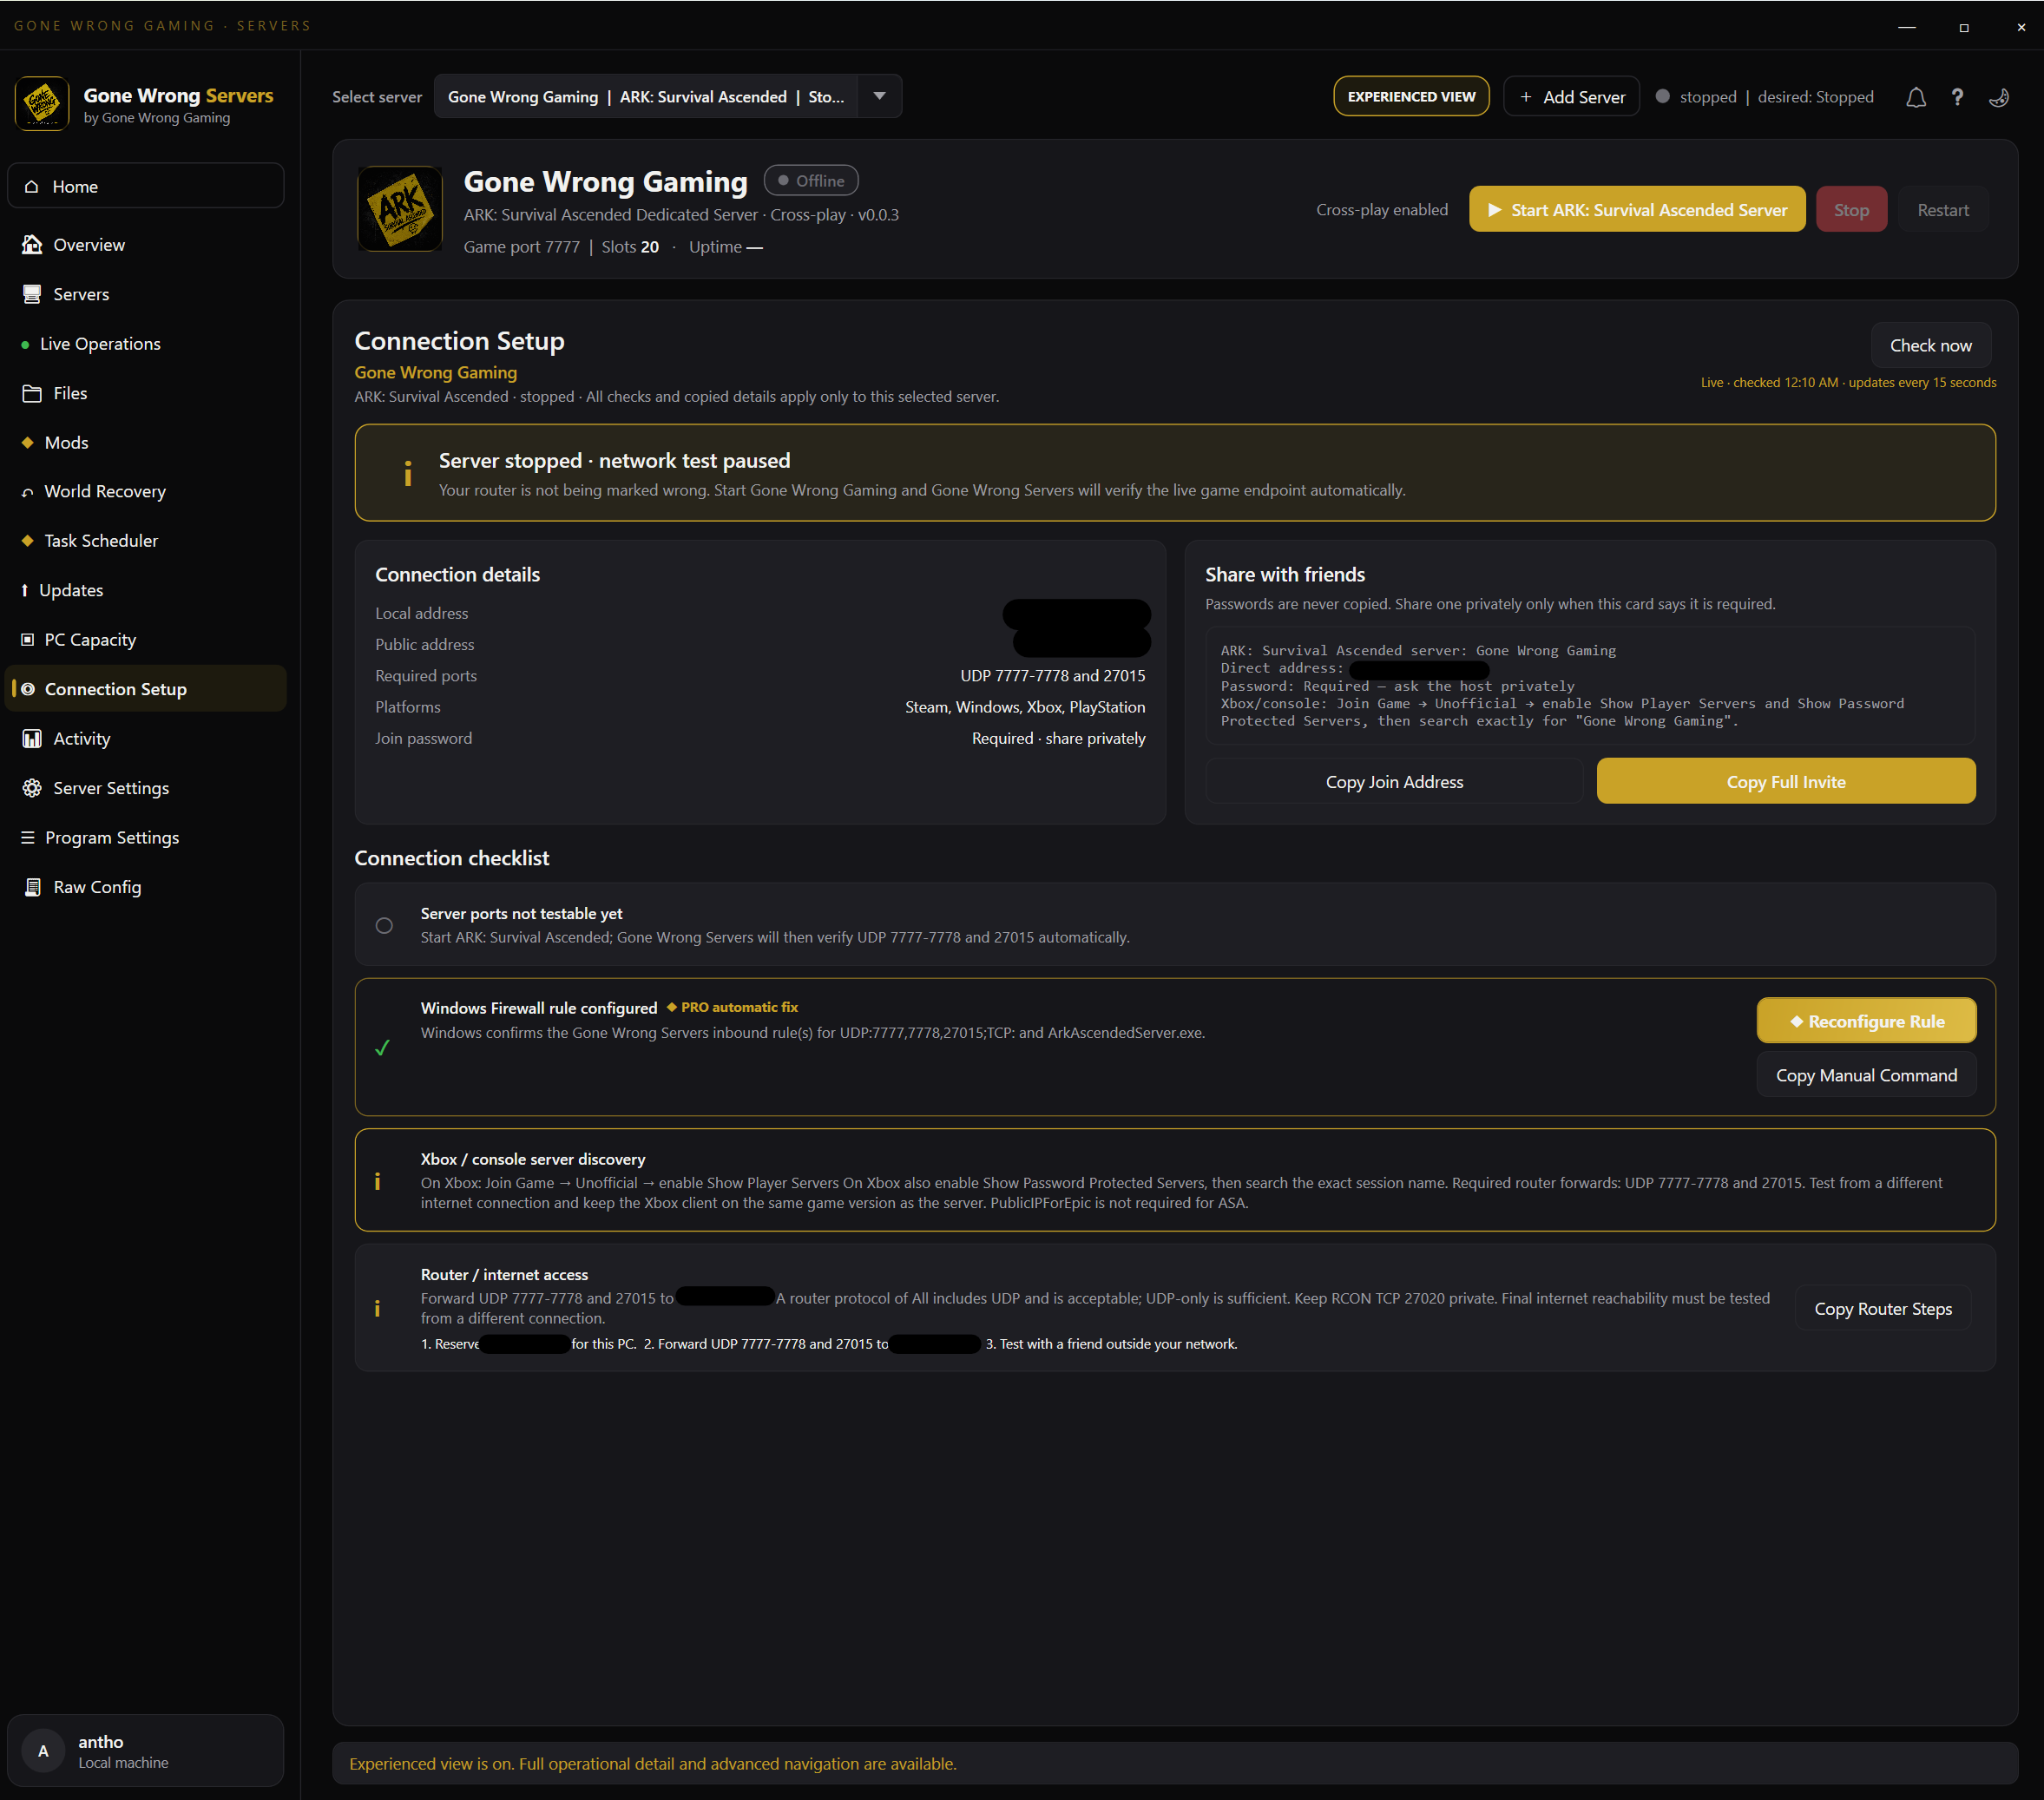Click the PC Capacity icon
The width and height of the screenshot is (2044, 1800).
(x=27, y=639)
